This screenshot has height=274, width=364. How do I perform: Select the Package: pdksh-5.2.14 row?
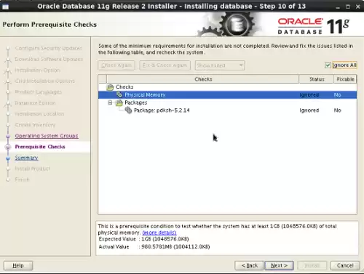pos(227,110)
